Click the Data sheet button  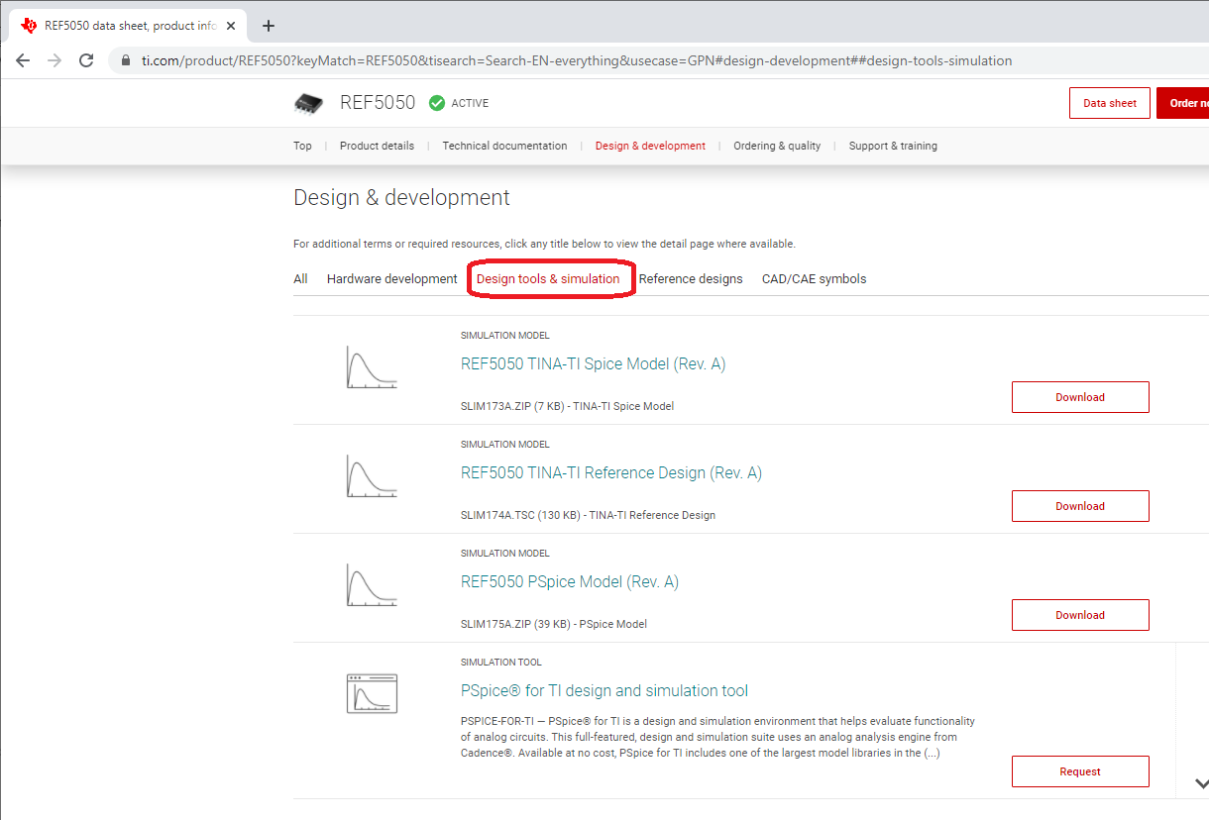coord(1110,103)
